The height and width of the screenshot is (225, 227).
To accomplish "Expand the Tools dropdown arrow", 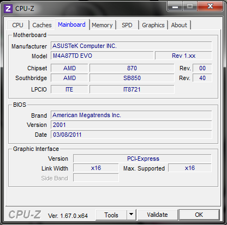I will [x=132, y=215].
